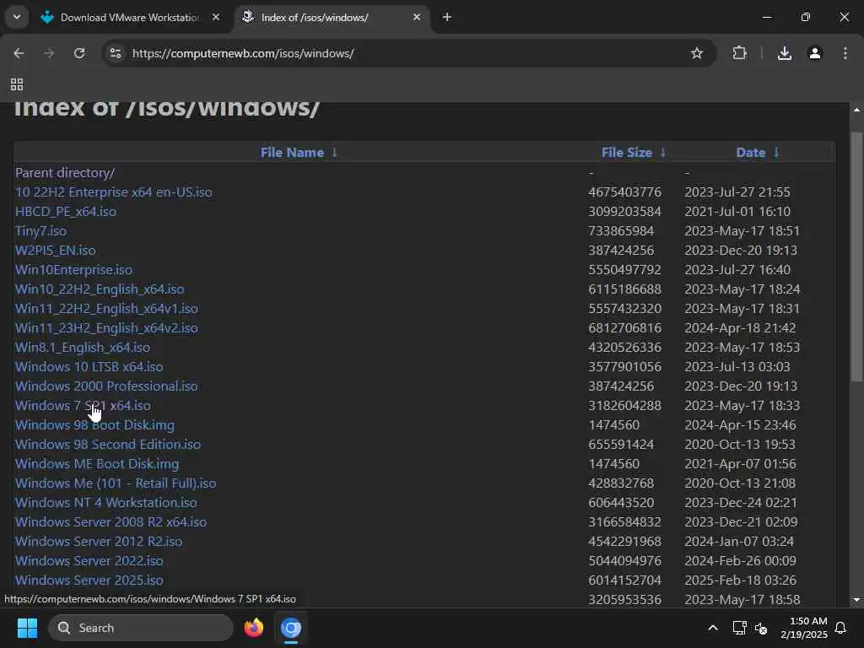
Task: Show hidden system tray icons
Action: (x=712, y=628)
